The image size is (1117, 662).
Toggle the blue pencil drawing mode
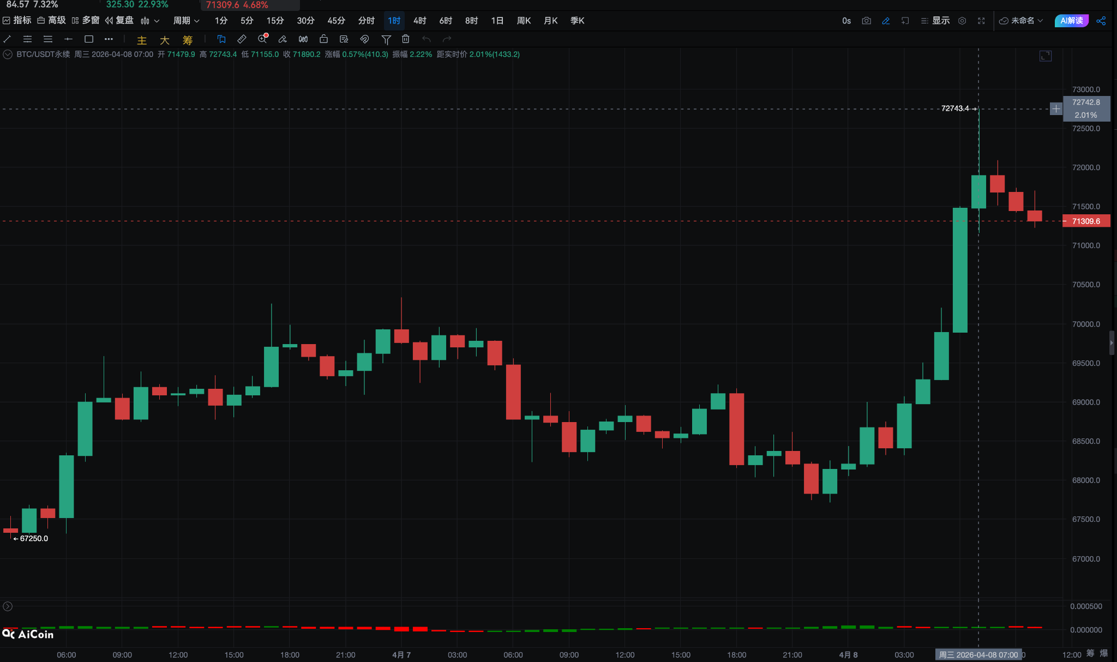coord(886,21)
